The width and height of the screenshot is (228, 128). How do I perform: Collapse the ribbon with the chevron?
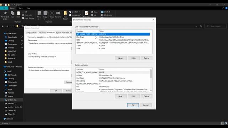(223, 8)
